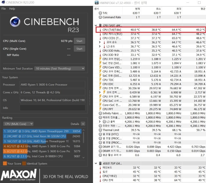
Task: Select the Intel Xeon W-3265M ranking entry
Action: (x=42, y=136)
